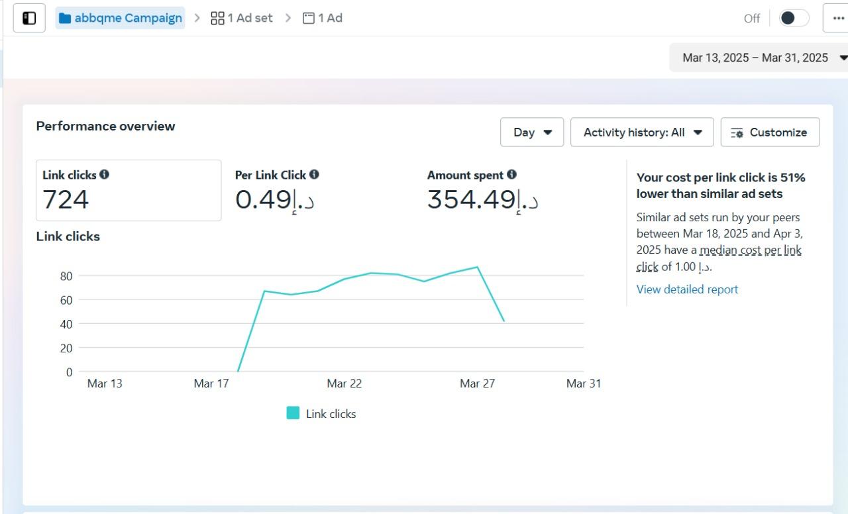Screen dimensions: 848x514
Task: Select the Per Link Click metric
Action: [276, 190]
